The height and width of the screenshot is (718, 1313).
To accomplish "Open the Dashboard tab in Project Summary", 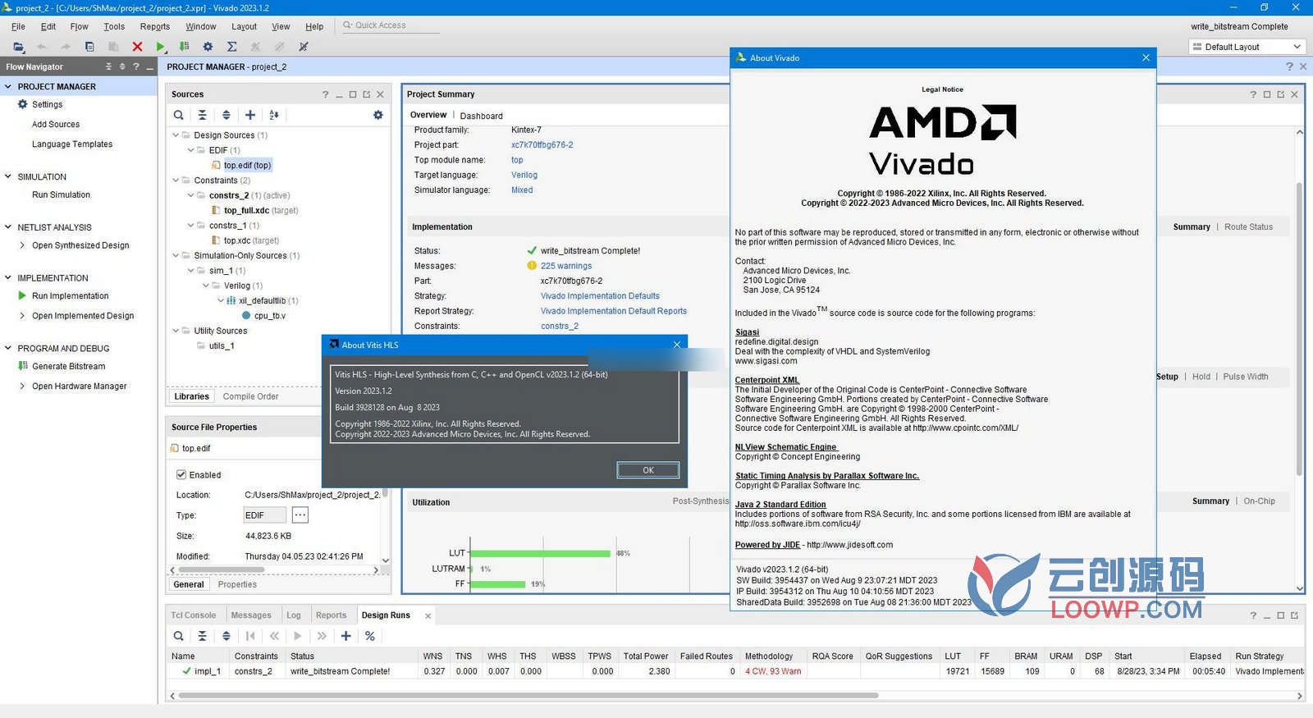I will pos(481,116).
